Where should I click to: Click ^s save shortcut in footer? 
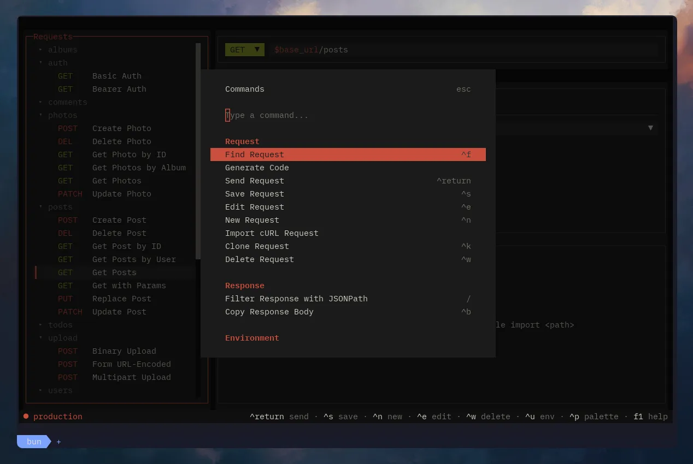(340, 417)
